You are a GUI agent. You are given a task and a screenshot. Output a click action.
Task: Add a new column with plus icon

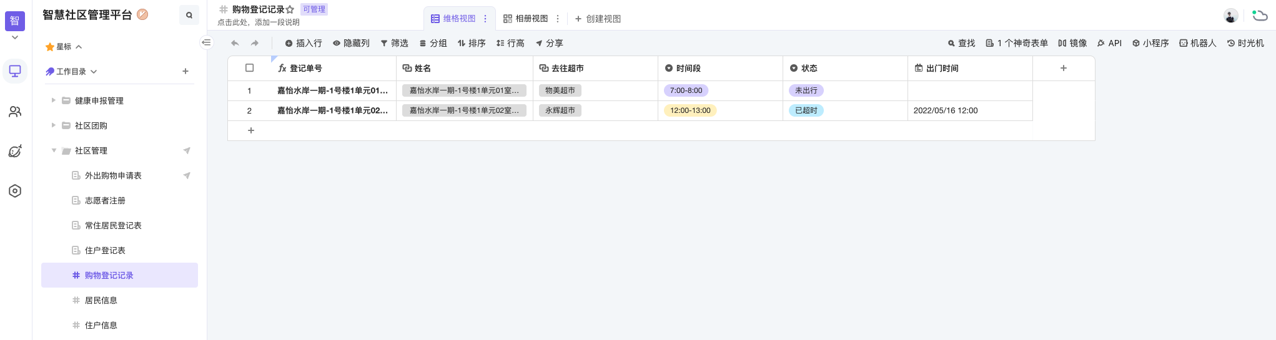[1063, 68]
